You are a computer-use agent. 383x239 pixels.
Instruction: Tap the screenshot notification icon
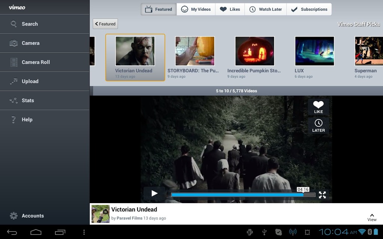[x=307, y=232]
